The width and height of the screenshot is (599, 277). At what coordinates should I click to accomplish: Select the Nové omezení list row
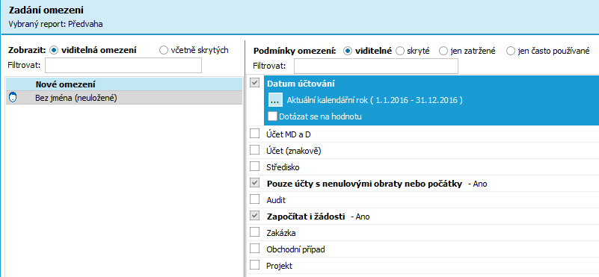pos(124,84)
